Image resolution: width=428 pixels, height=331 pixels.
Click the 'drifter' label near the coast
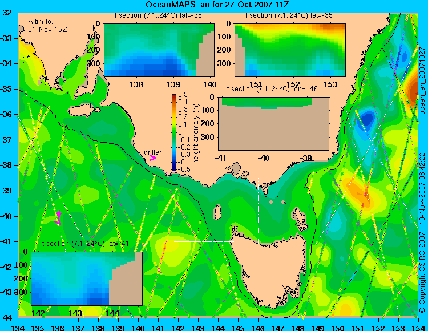click(152, 152)
